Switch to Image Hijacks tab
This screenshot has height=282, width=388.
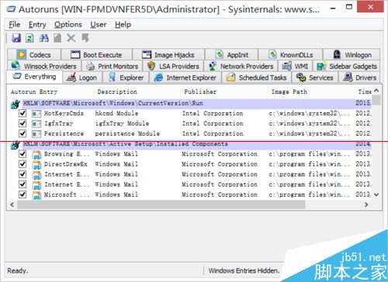[x=168, y=55]
